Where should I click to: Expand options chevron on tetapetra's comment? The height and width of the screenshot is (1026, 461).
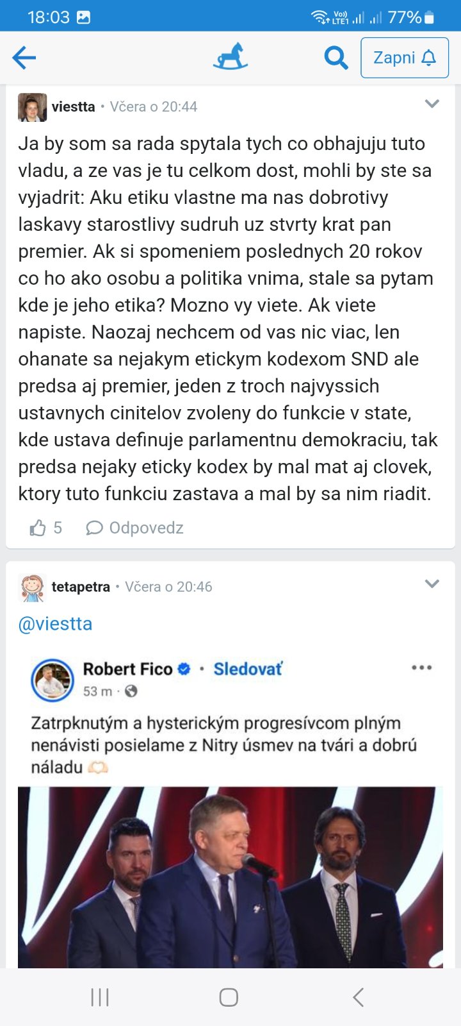pos(432,584)
